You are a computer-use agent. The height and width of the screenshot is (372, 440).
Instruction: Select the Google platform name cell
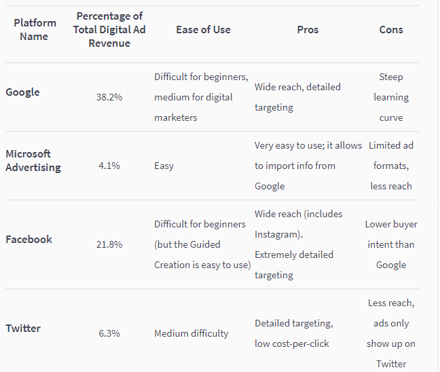pos(23,92)
